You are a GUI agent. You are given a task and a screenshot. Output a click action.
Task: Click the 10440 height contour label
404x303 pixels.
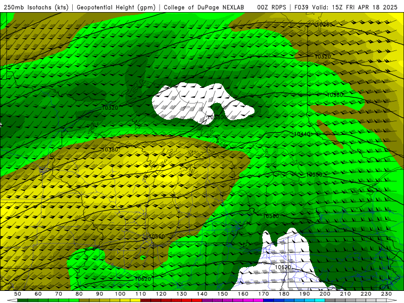(302, 134)
